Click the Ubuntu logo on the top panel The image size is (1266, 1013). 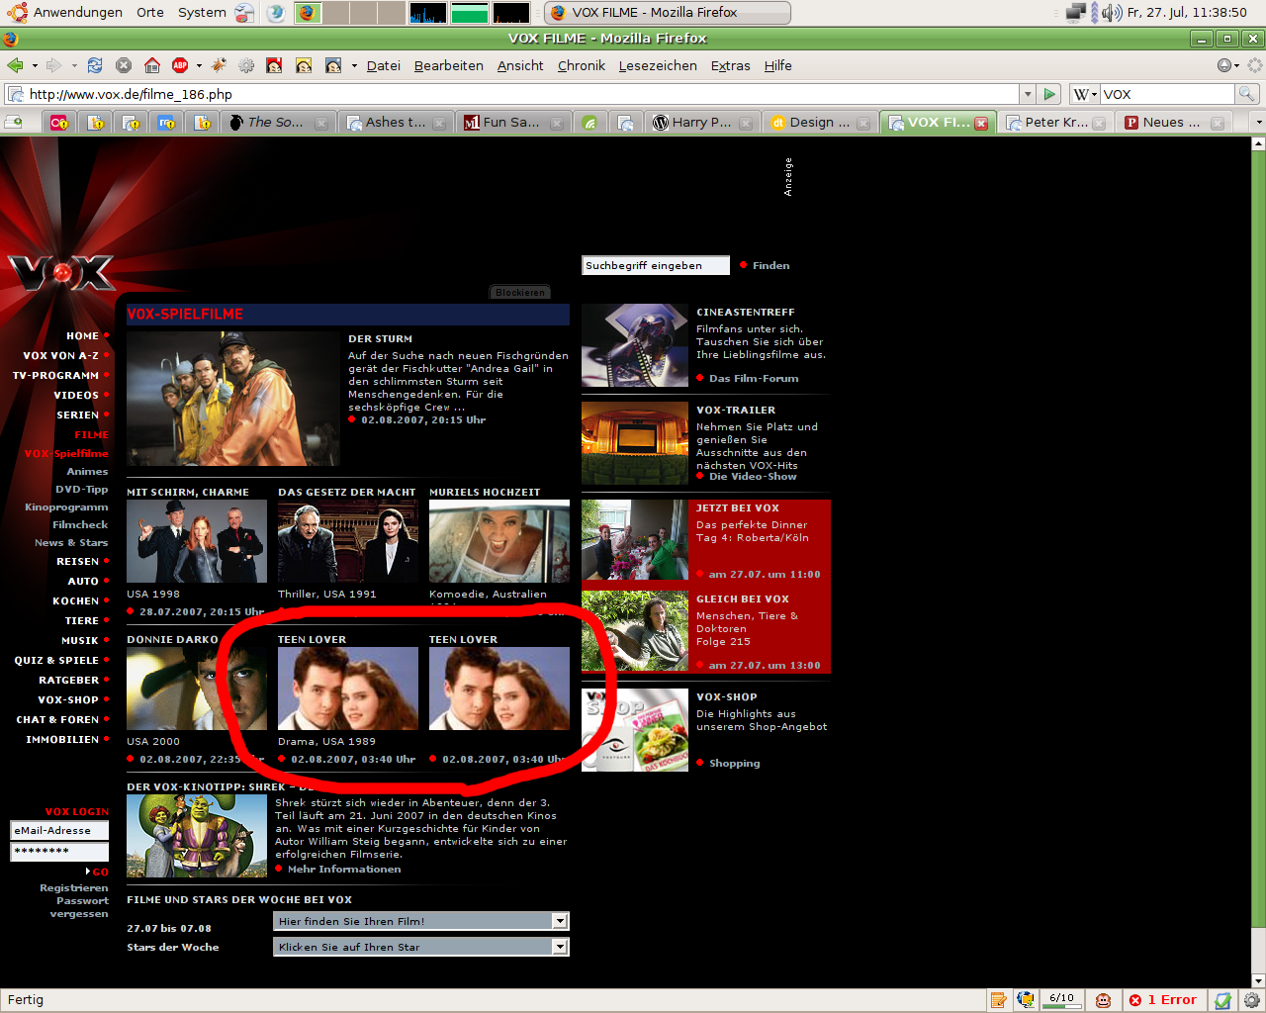click(x=17, y=12)
